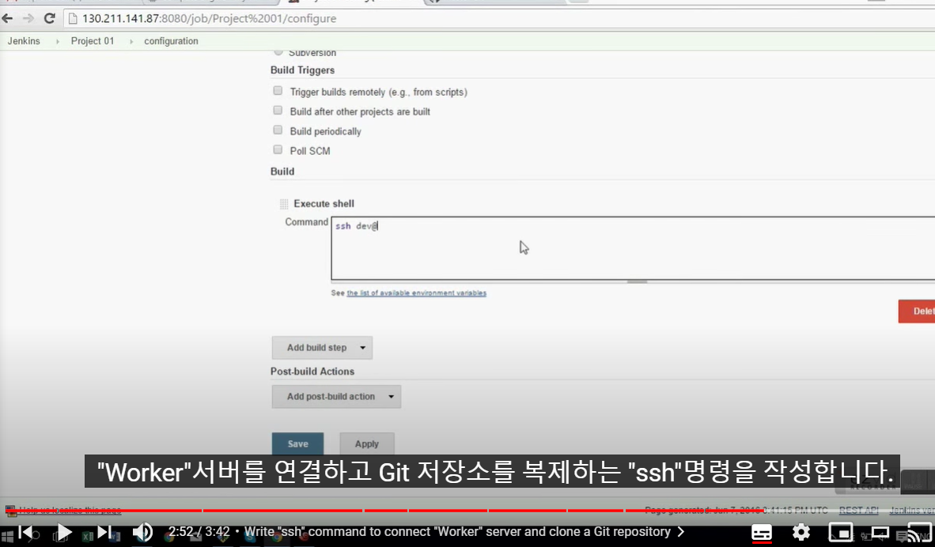Open Project 01 breadcrumb

[x=93, y=41]
